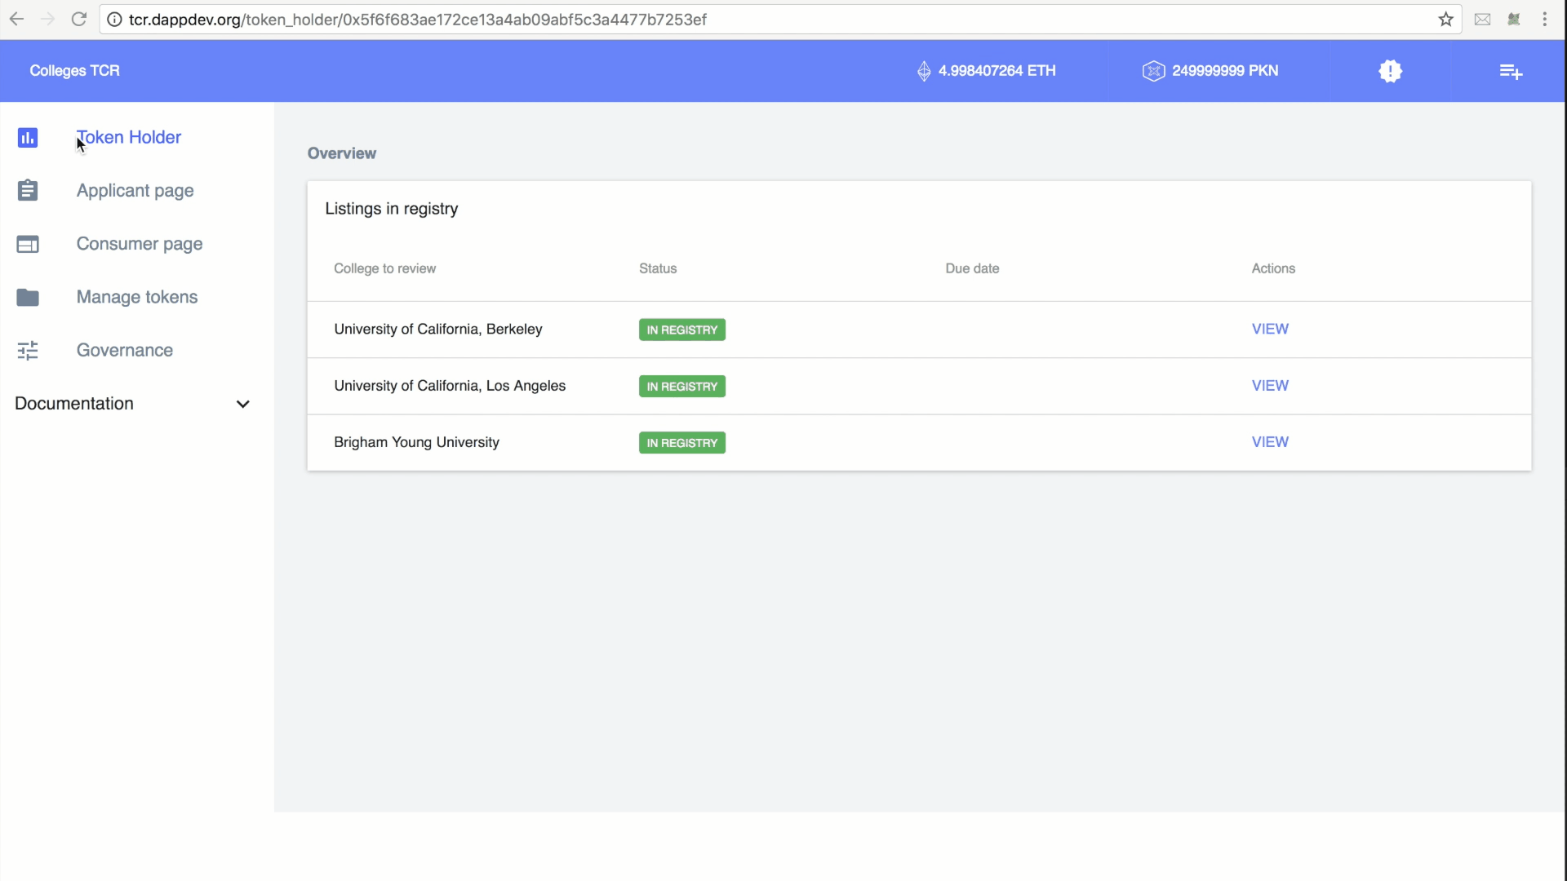Open the Manage tokens menu item

[x=137, y=297]
